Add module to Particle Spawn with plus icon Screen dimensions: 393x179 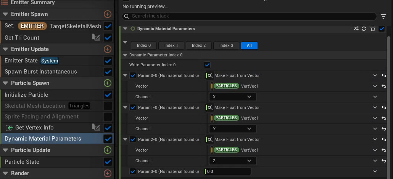click(x=108, y=83)
